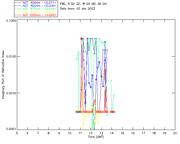Click the green diamond just past hour 14
Viewport: 180px width, 144px height.
(x=114, y=95)
